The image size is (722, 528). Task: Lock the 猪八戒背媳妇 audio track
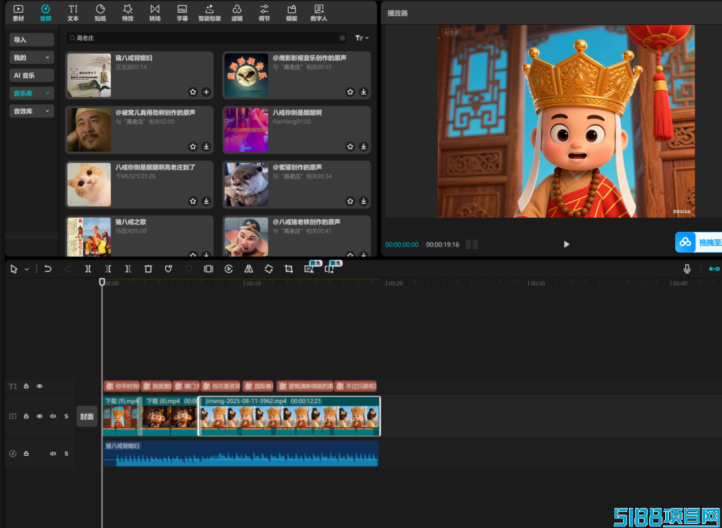pos(26,453)
